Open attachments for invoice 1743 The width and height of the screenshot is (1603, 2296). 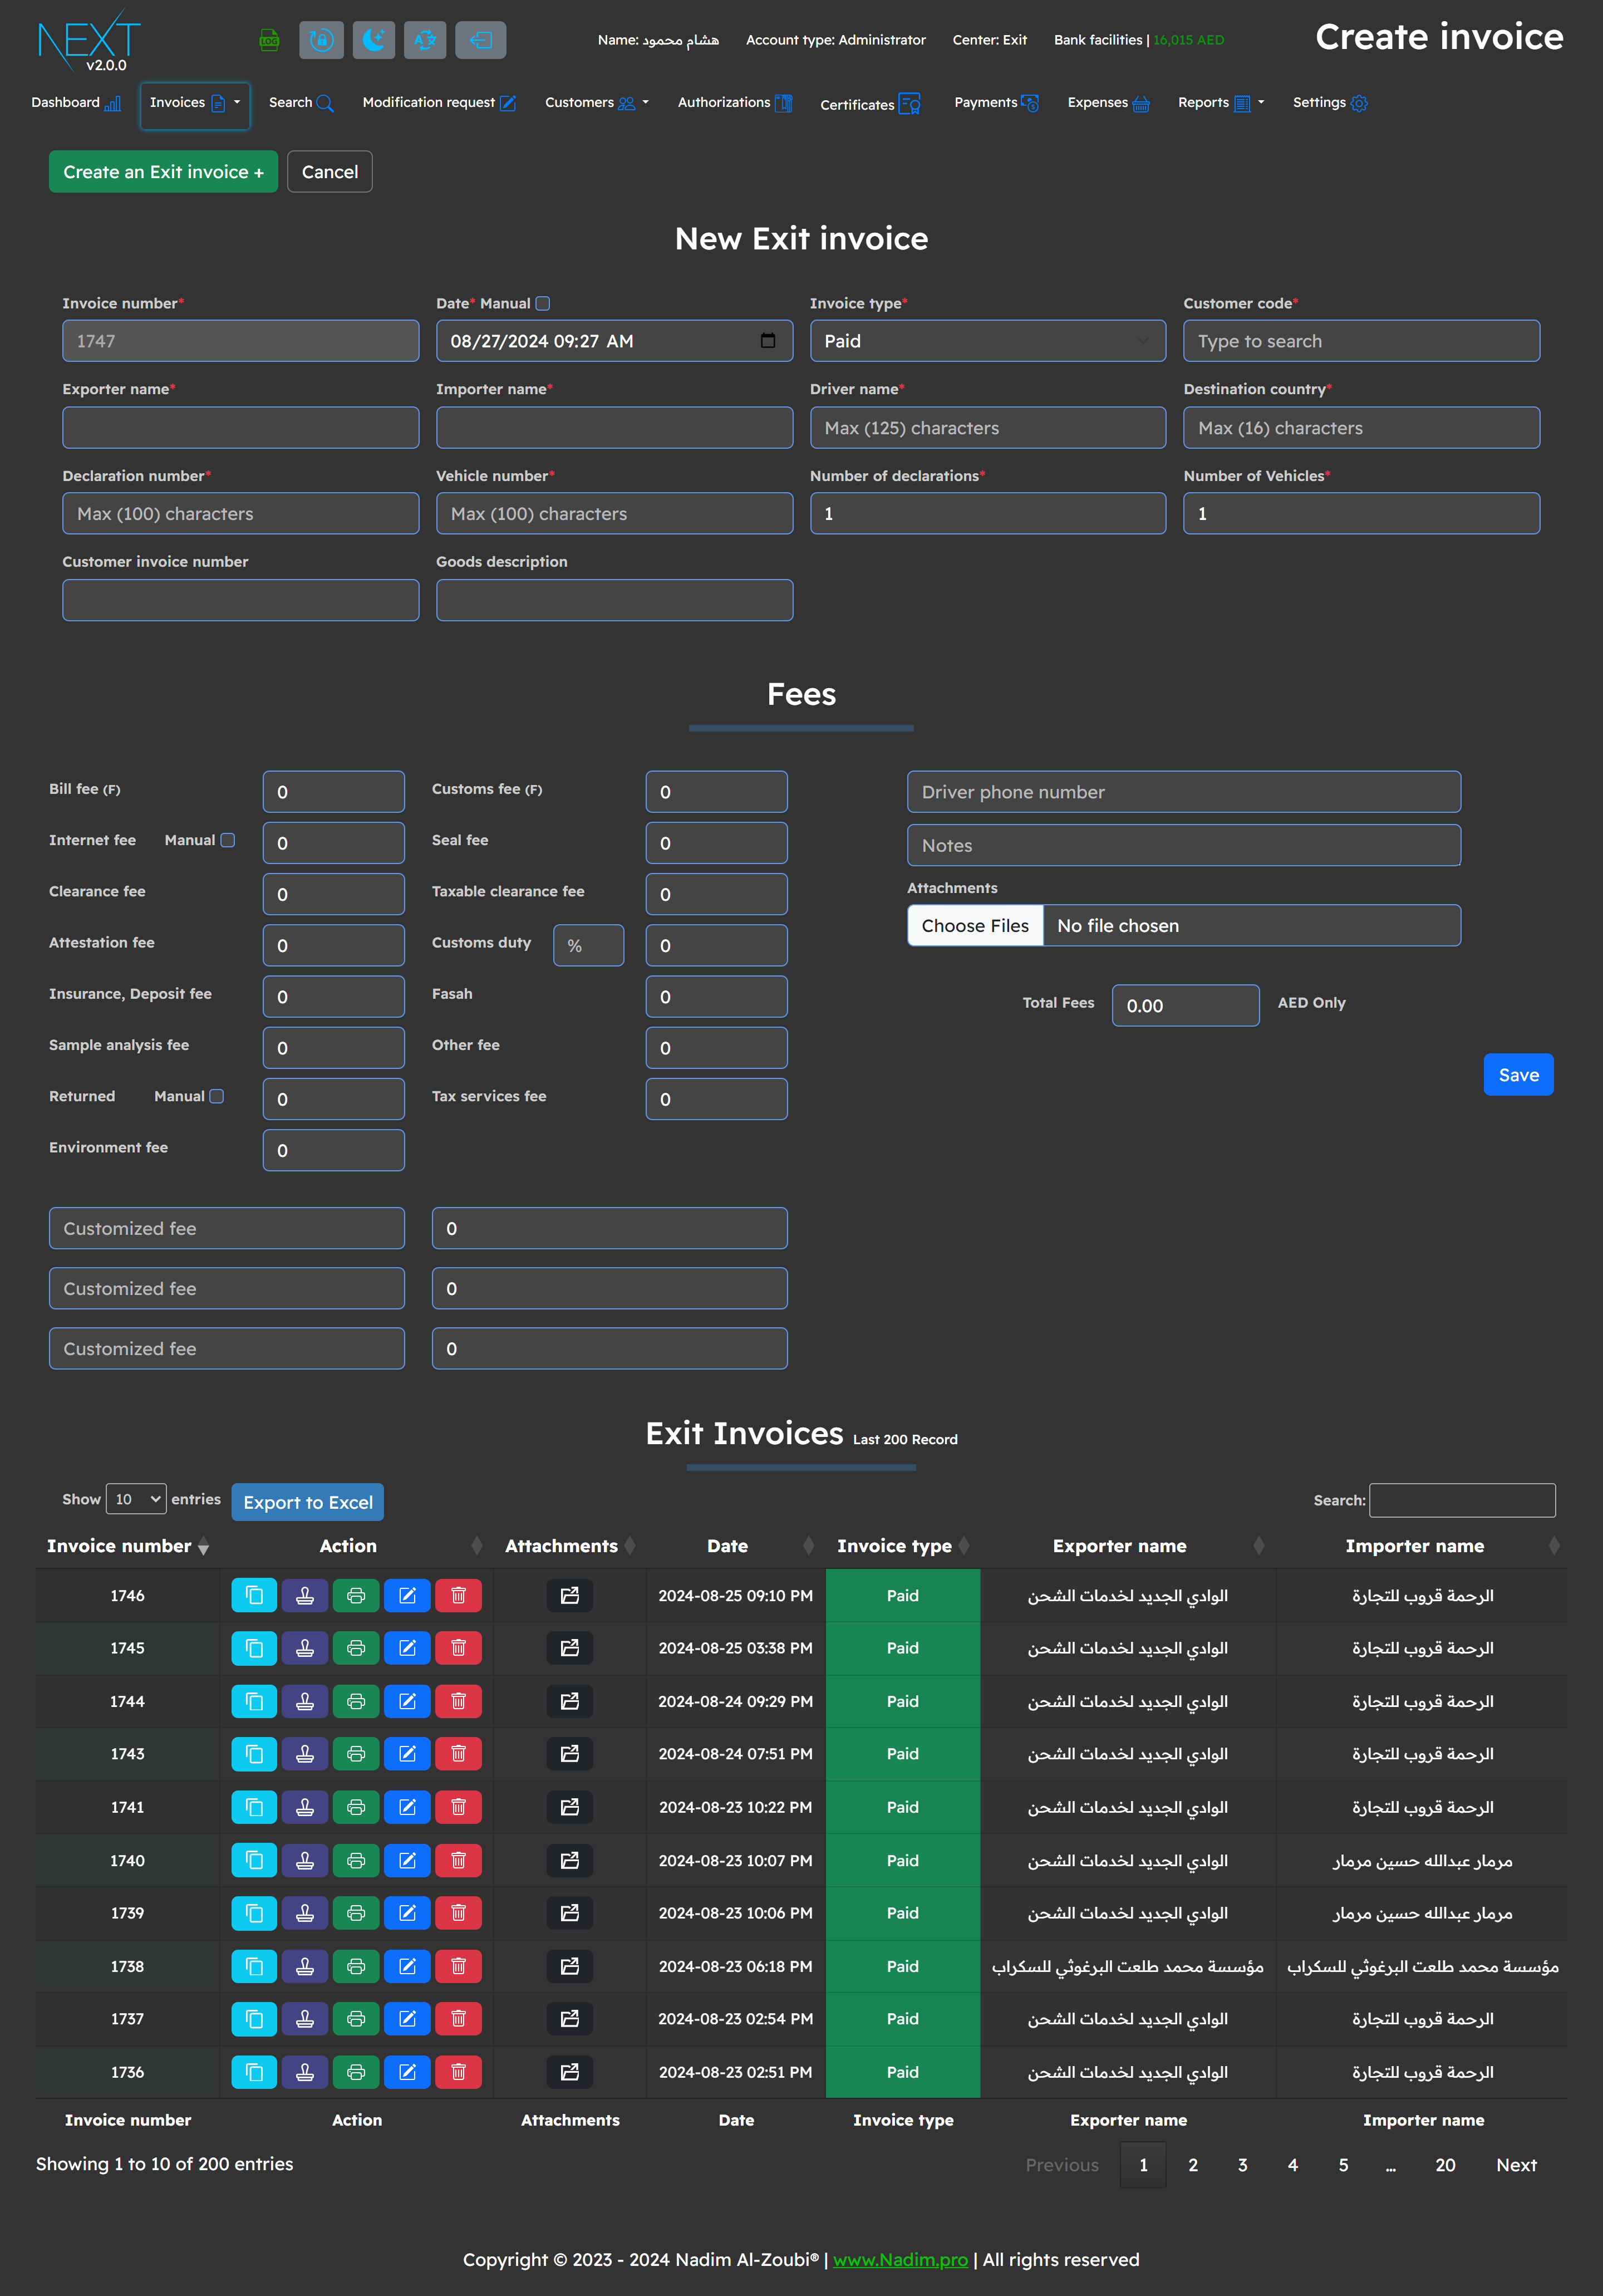tap(569, 1754)
